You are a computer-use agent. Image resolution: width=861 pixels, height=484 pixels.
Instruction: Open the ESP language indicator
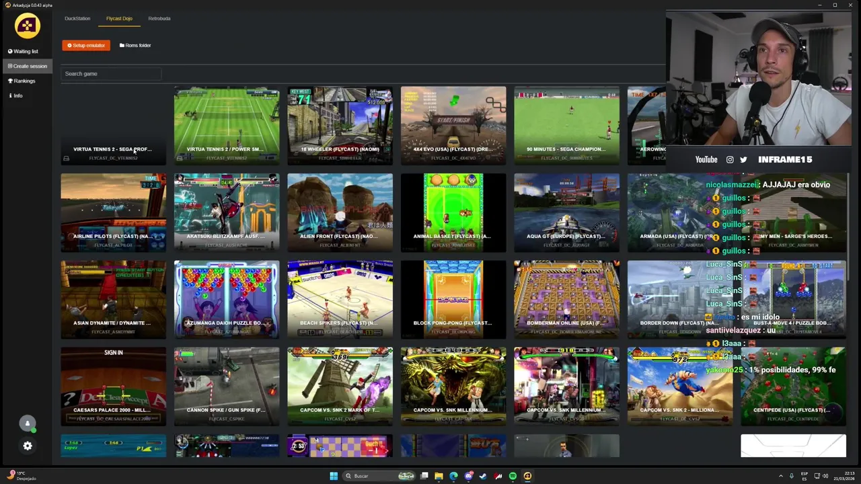804,476
